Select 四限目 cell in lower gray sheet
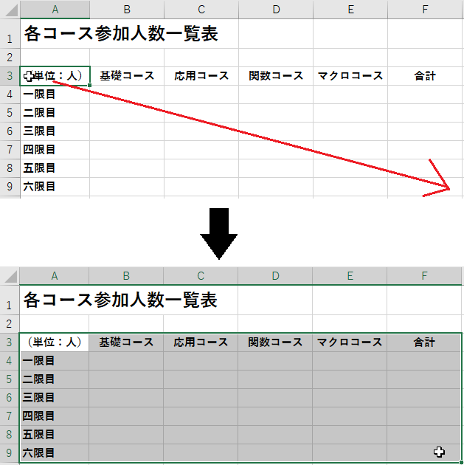464x465 pixels. click(55, 416)
